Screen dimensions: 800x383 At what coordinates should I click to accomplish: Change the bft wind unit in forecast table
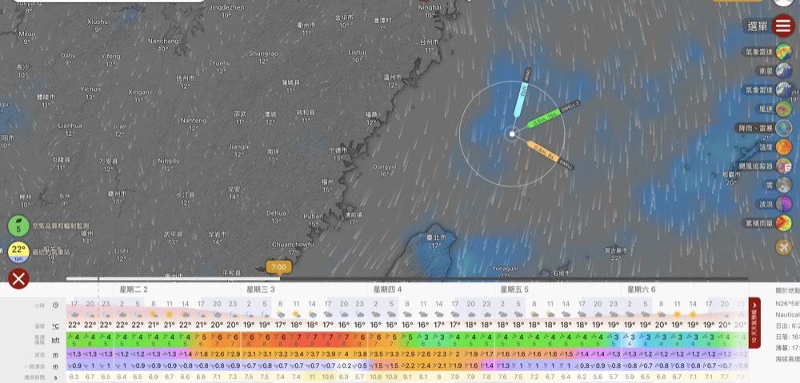55,340
